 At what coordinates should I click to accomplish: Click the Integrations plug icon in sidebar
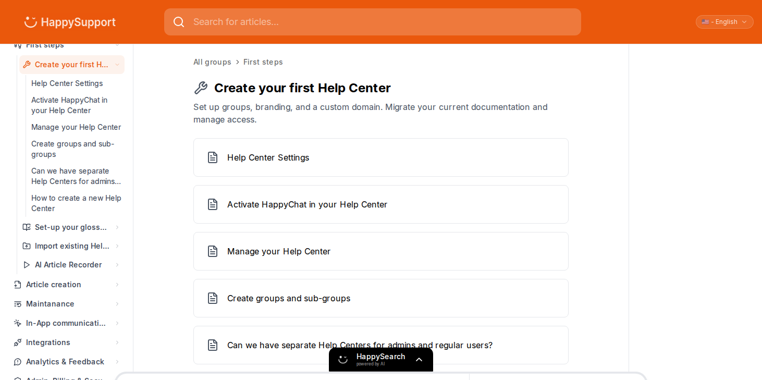point(18,342)
